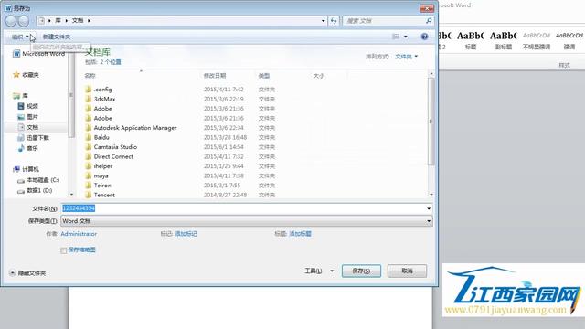
Task: Apply Emphasis (强调) style in Word ribbon
Action: pyautogui.click(x=569, y=40)
